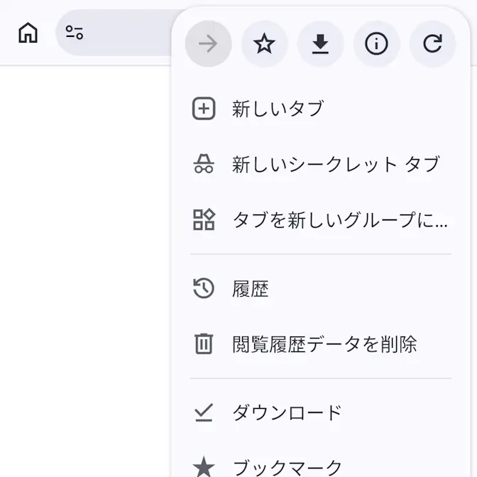477x477 pixels.
Task: Click the home icon in toolbar
Action: (28, 33)
